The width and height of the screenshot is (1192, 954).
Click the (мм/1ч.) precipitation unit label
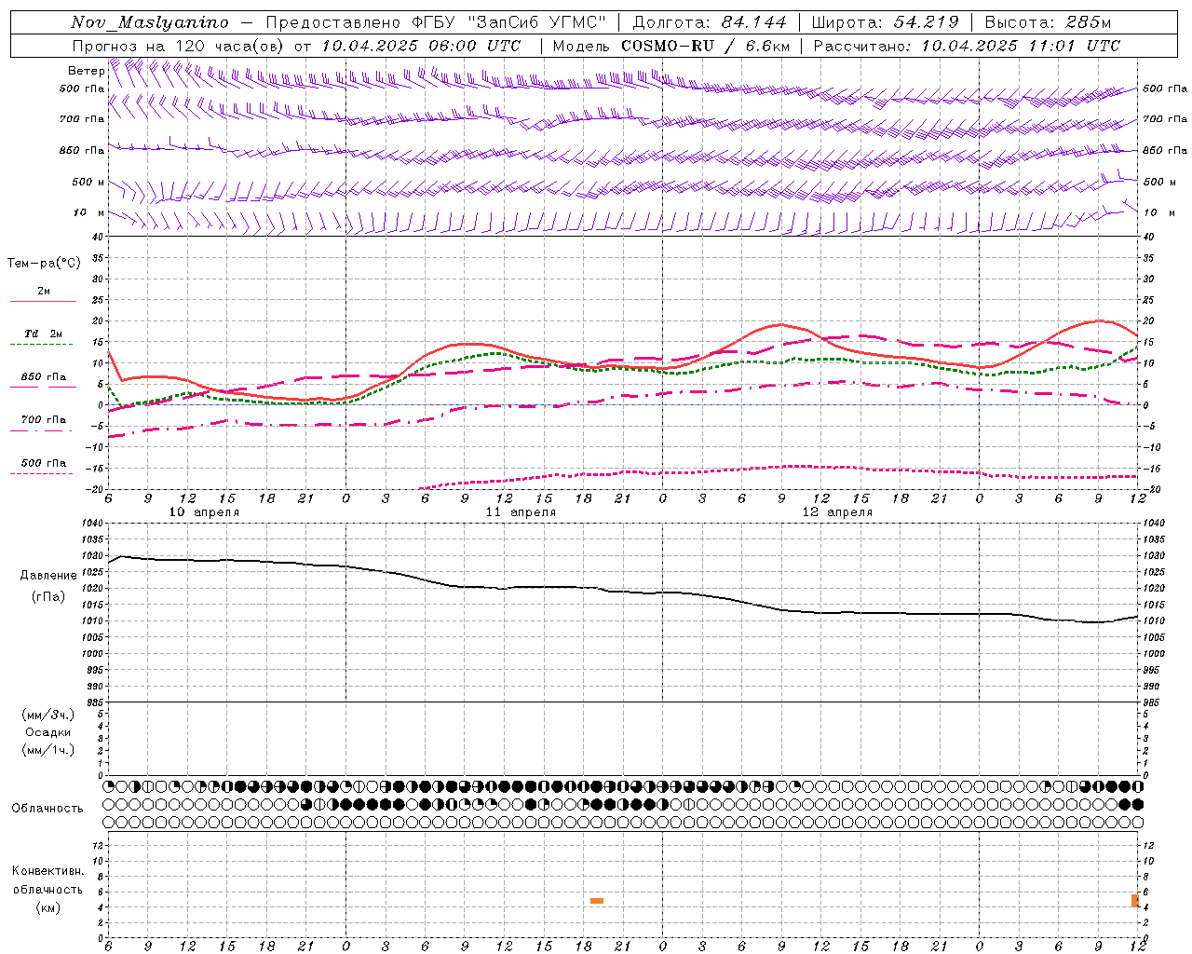48,750
